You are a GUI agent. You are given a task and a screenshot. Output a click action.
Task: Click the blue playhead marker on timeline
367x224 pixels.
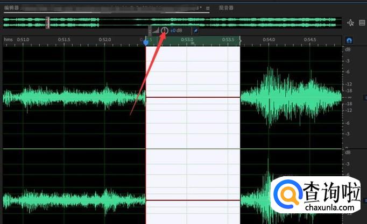point(146,42)
